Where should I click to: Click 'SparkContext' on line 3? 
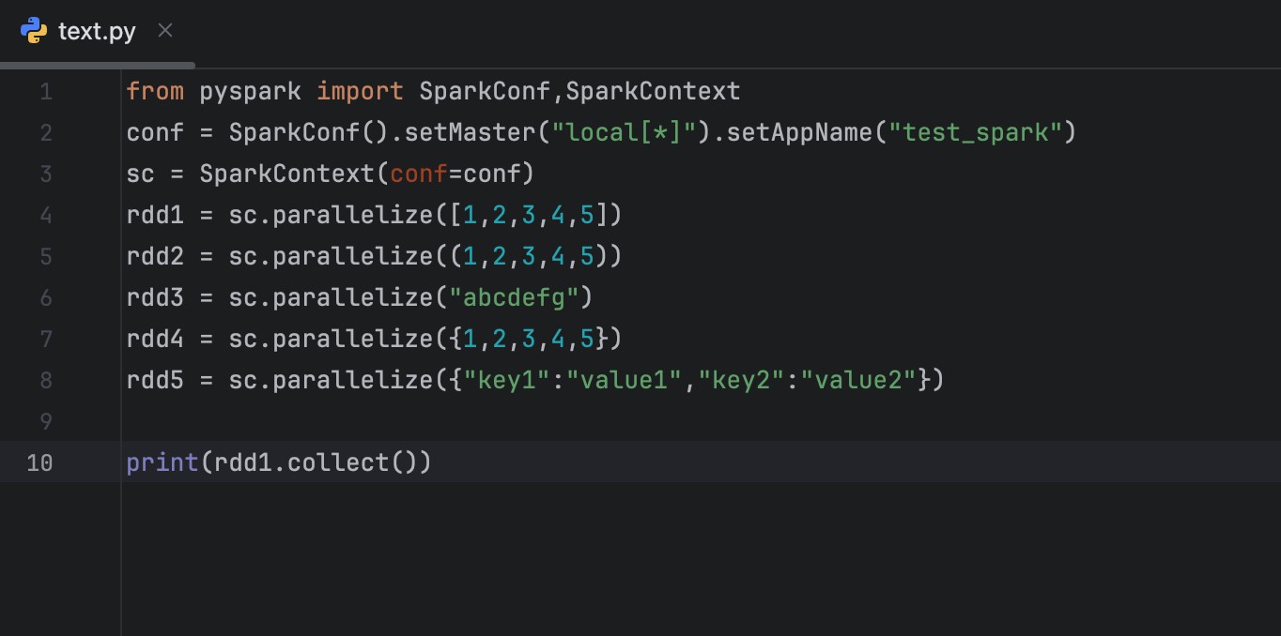point(286,174)
